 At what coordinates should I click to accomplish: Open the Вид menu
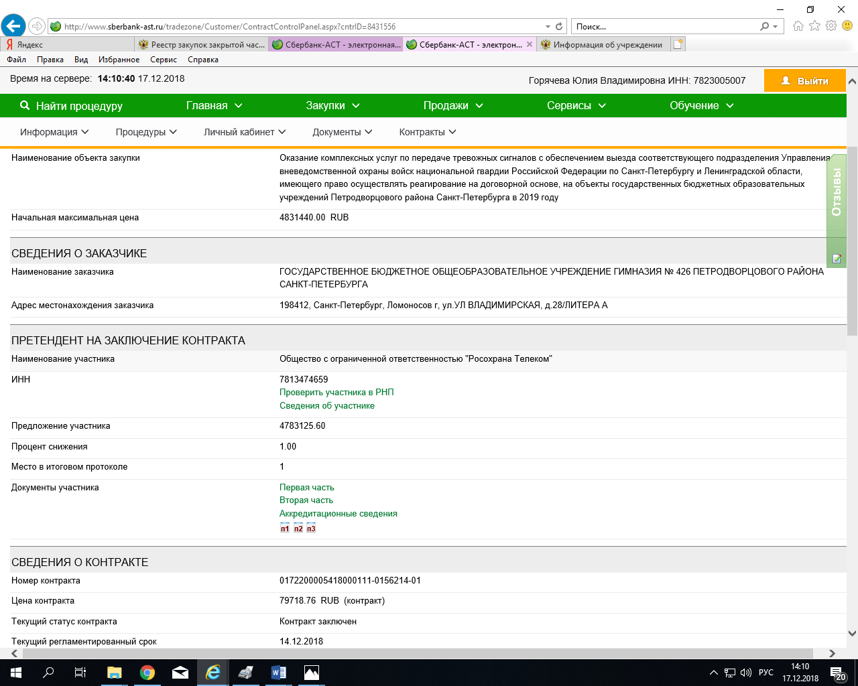click(x=81, y=60)
